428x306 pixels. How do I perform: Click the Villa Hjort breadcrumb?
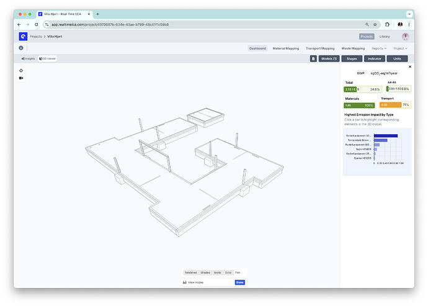55,37
